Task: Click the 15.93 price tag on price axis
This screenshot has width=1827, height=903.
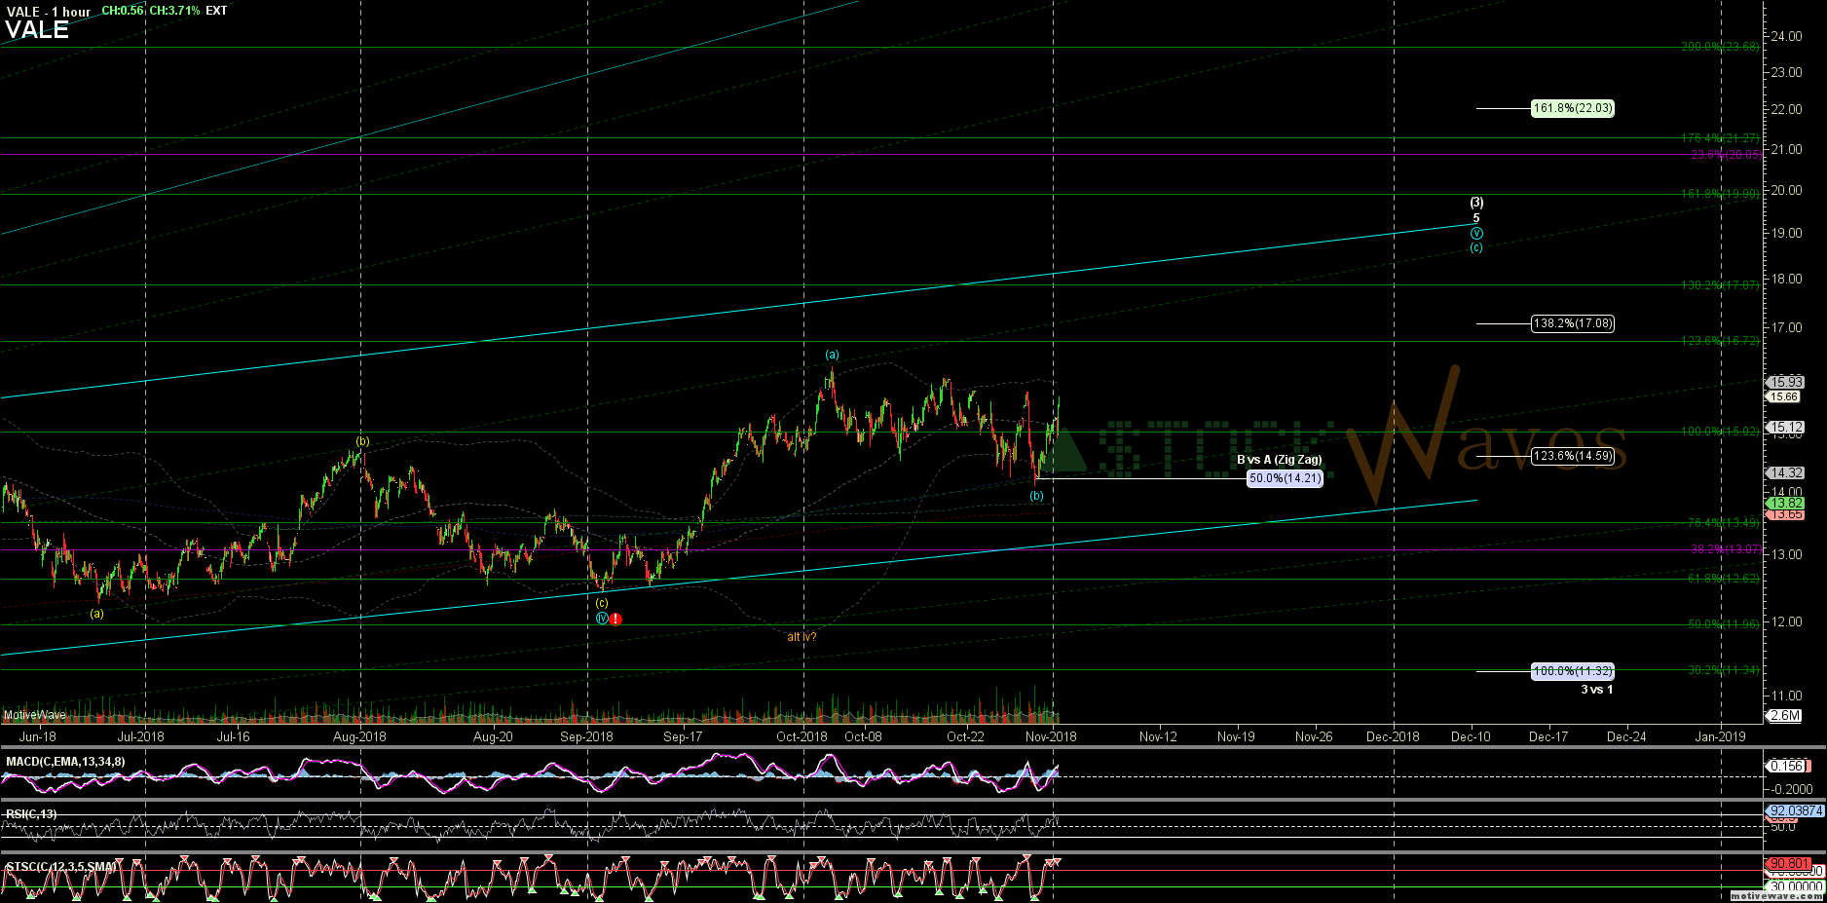Action: tap(1785, 382)
